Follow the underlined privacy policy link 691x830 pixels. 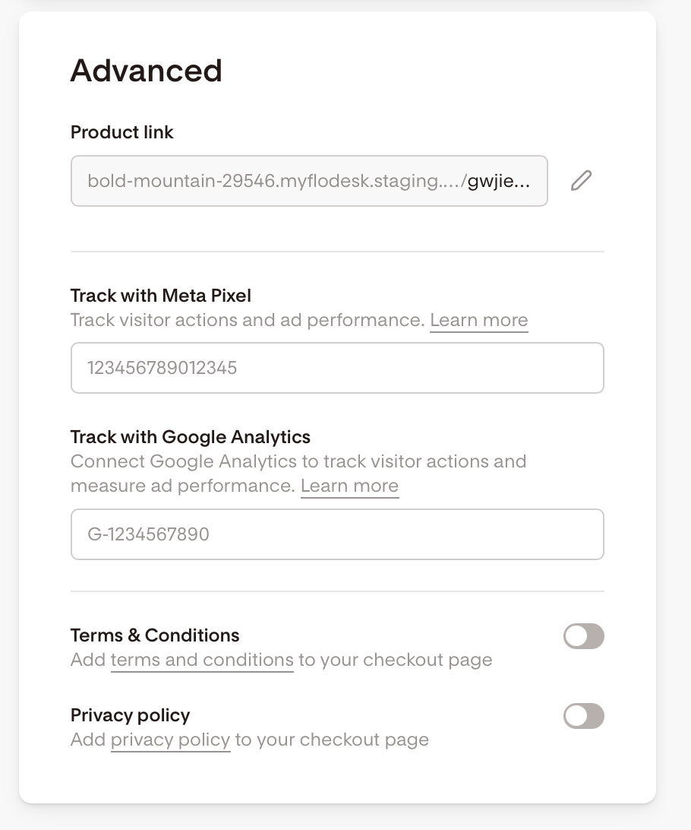pyautogui.click(x=170, y=740)
